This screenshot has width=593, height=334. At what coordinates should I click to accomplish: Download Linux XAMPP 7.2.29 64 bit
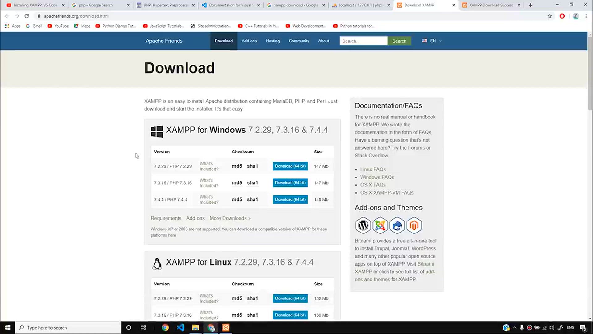pos(290,298)
